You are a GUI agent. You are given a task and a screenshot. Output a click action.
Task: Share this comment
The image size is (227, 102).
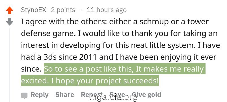click(65, 95)
